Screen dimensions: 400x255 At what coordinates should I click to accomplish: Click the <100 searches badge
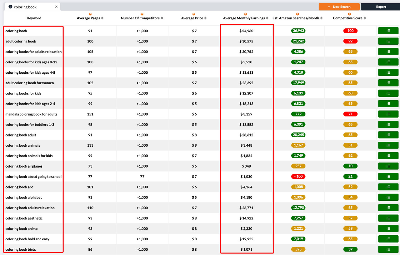[298, 177]
